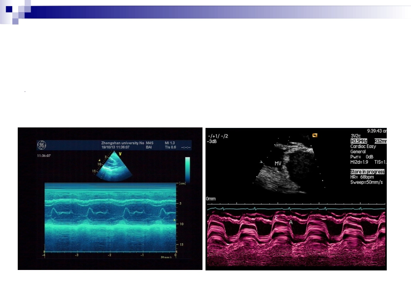Click the highlighted R32mm range setting
411x308 pixels.
tap(380, 141)
